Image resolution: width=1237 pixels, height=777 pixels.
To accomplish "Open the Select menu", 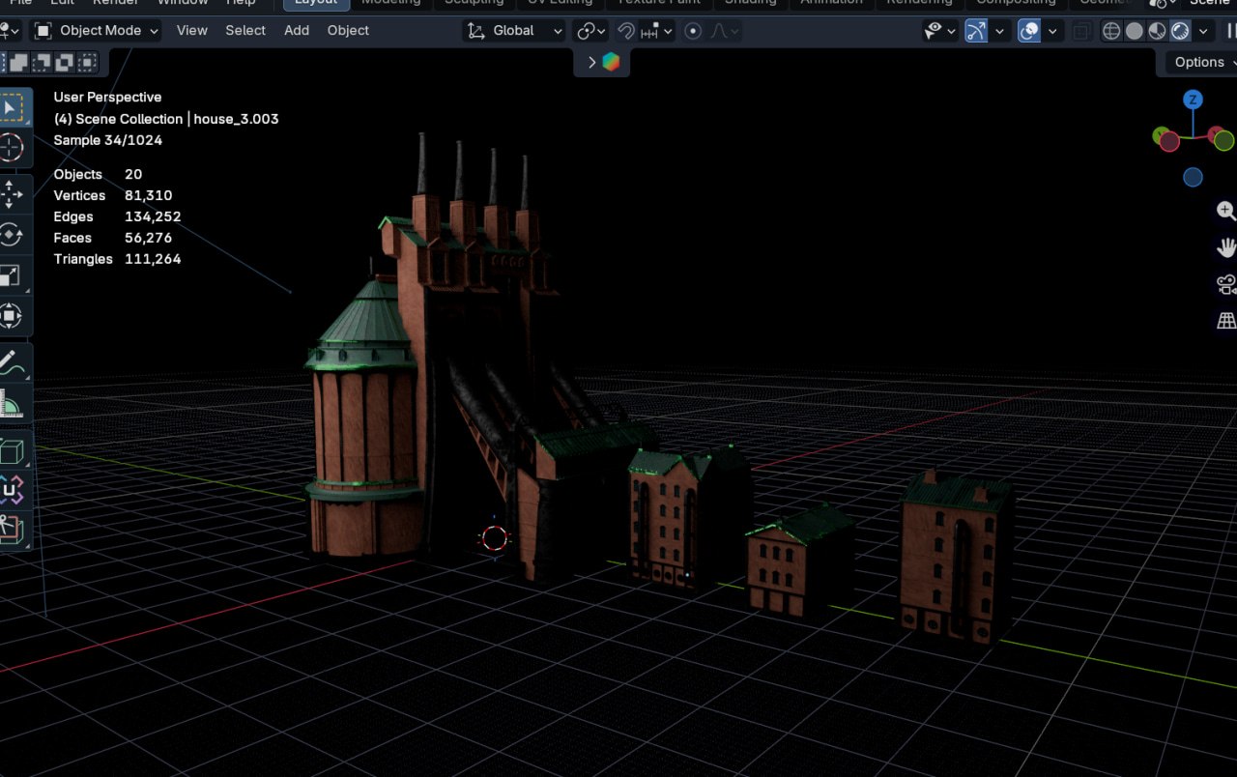I will [x=245, y=31].
